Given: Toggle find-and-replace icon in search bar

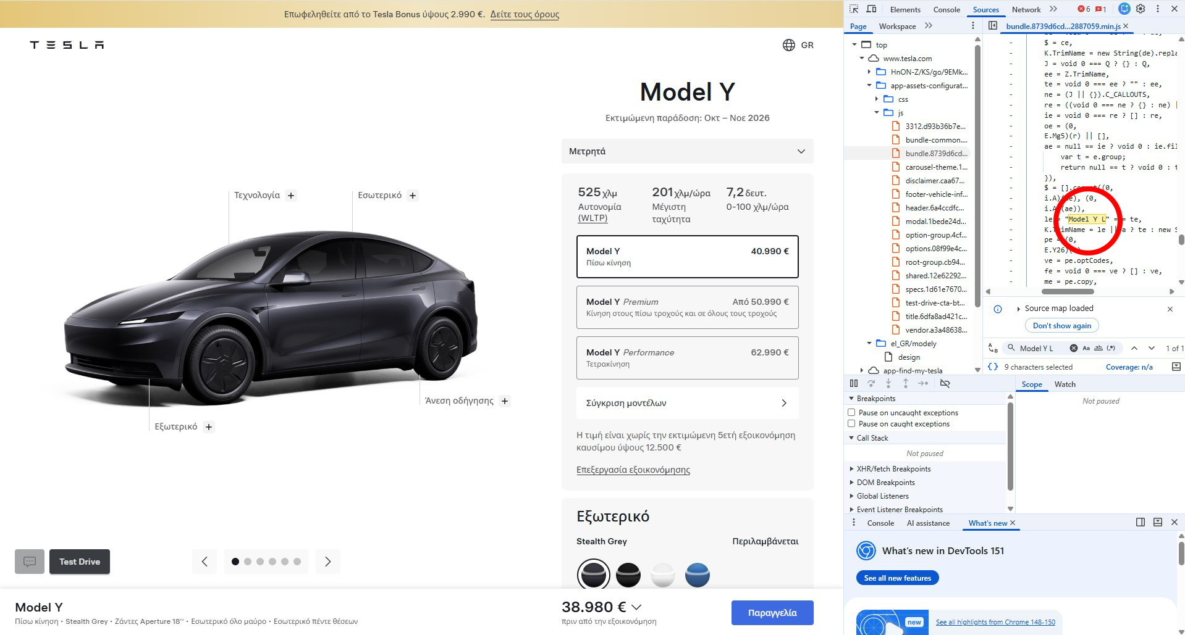Looking at the screenshot, I should tap(993, 348).
